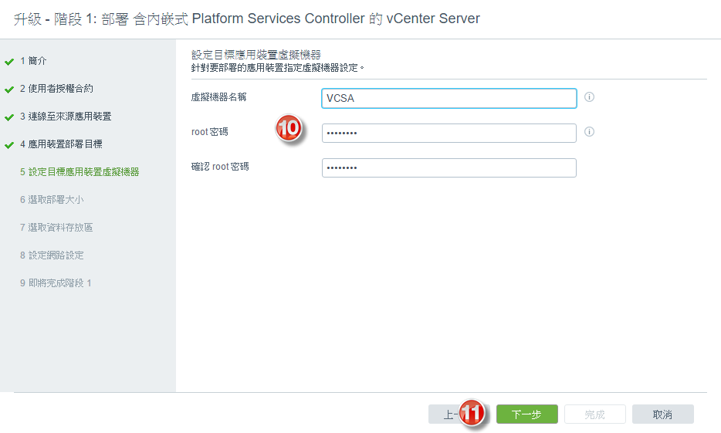Viewport: 721px width, 433px height.
Task: Click the 確認 root 密碼 label
Action: click(x=220, y=167)
